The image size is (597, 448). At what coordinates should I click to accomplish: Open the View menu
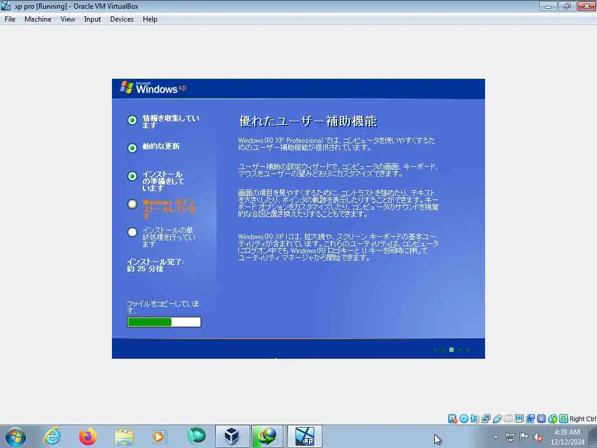pos(68,19)
